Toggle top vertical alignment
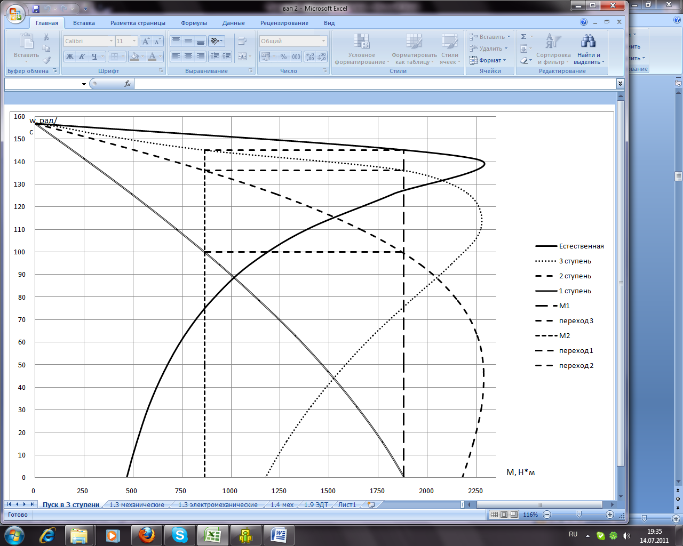This screenshot has width=683, height=546. (x=176, y=41)
